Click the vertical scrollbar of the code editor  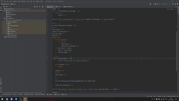(x=176, y=51)
